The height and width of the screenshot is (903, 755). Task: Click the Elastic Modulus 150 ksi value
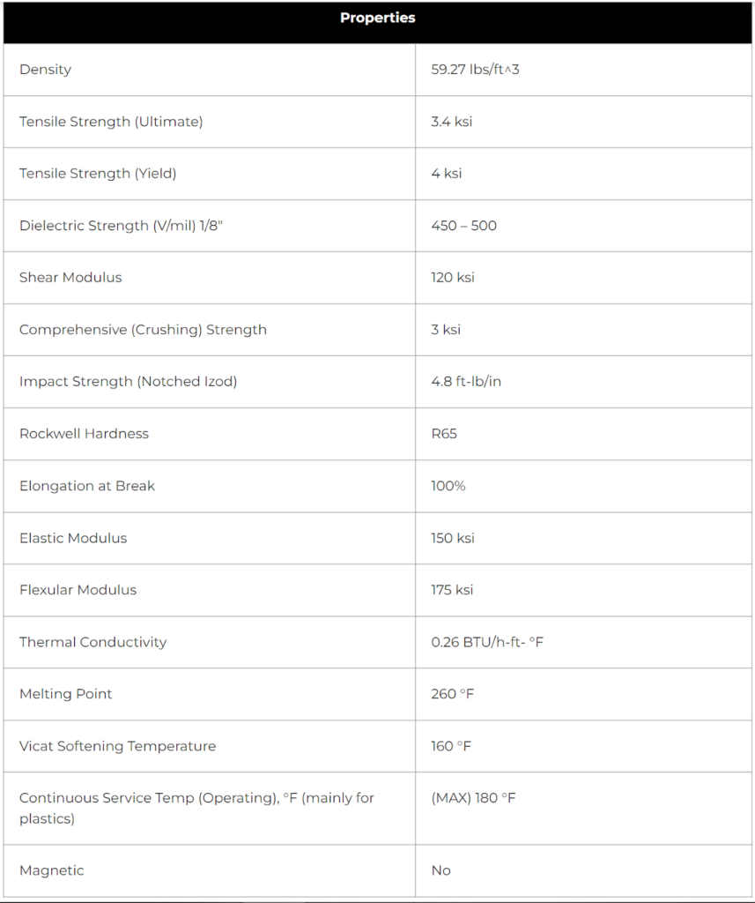pyautogui.click(x=453, y=538)
